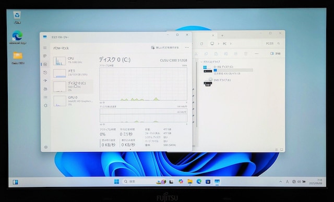
Task: Click local disk C usage bar
Action: pyautogui.click(x=233, y=70)
